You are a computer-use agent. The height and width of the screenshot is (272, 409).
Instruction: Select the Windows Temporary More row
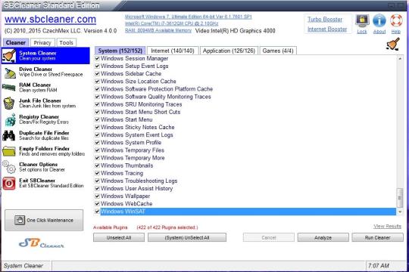(133, 158)
